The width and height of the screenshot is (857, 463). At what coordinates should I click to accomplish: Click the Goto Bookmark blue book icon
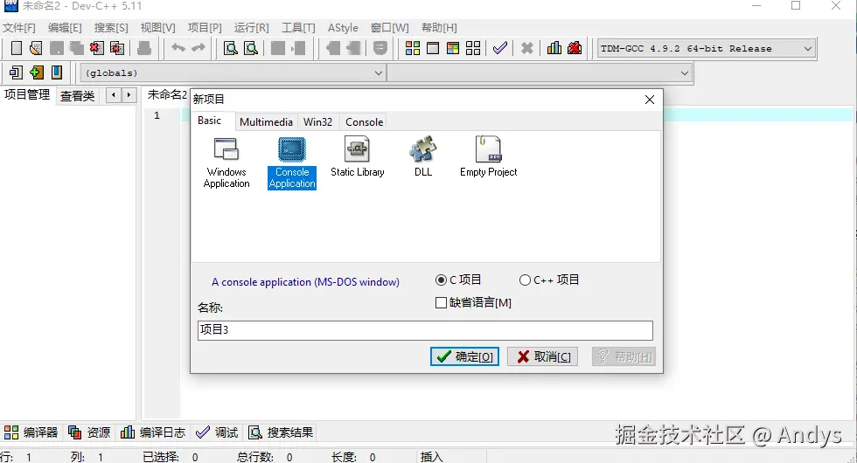57,72
